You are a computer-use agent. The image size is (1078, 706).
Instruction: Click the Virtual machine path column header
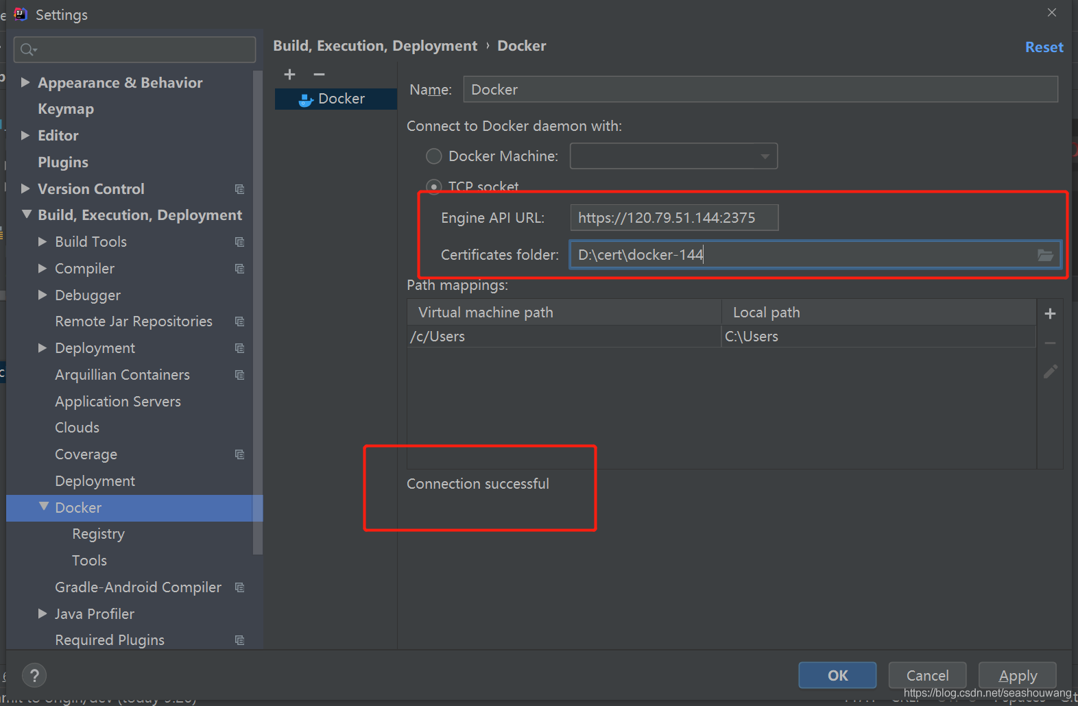pyautogui.click(x=564, y=313)
